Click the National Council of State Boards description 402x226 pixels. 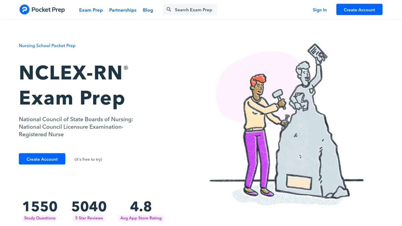[76, 127]
